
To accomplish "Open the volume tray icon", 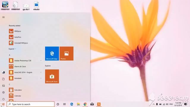I will pos(167,104).
